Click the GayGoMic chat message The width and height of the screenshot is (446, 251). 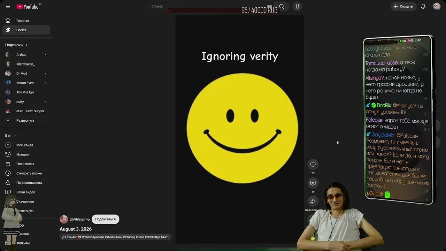[x=398, y=161]
